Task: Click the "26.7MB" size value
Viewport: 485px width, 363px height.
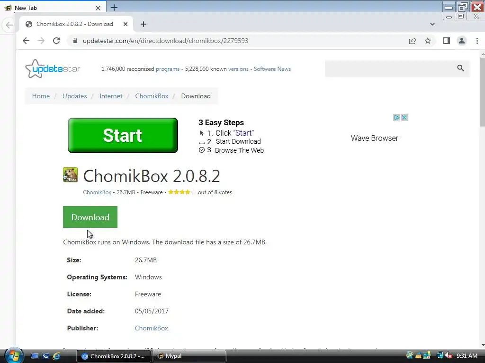Action: pyautogui.click(x=146, y=260)
